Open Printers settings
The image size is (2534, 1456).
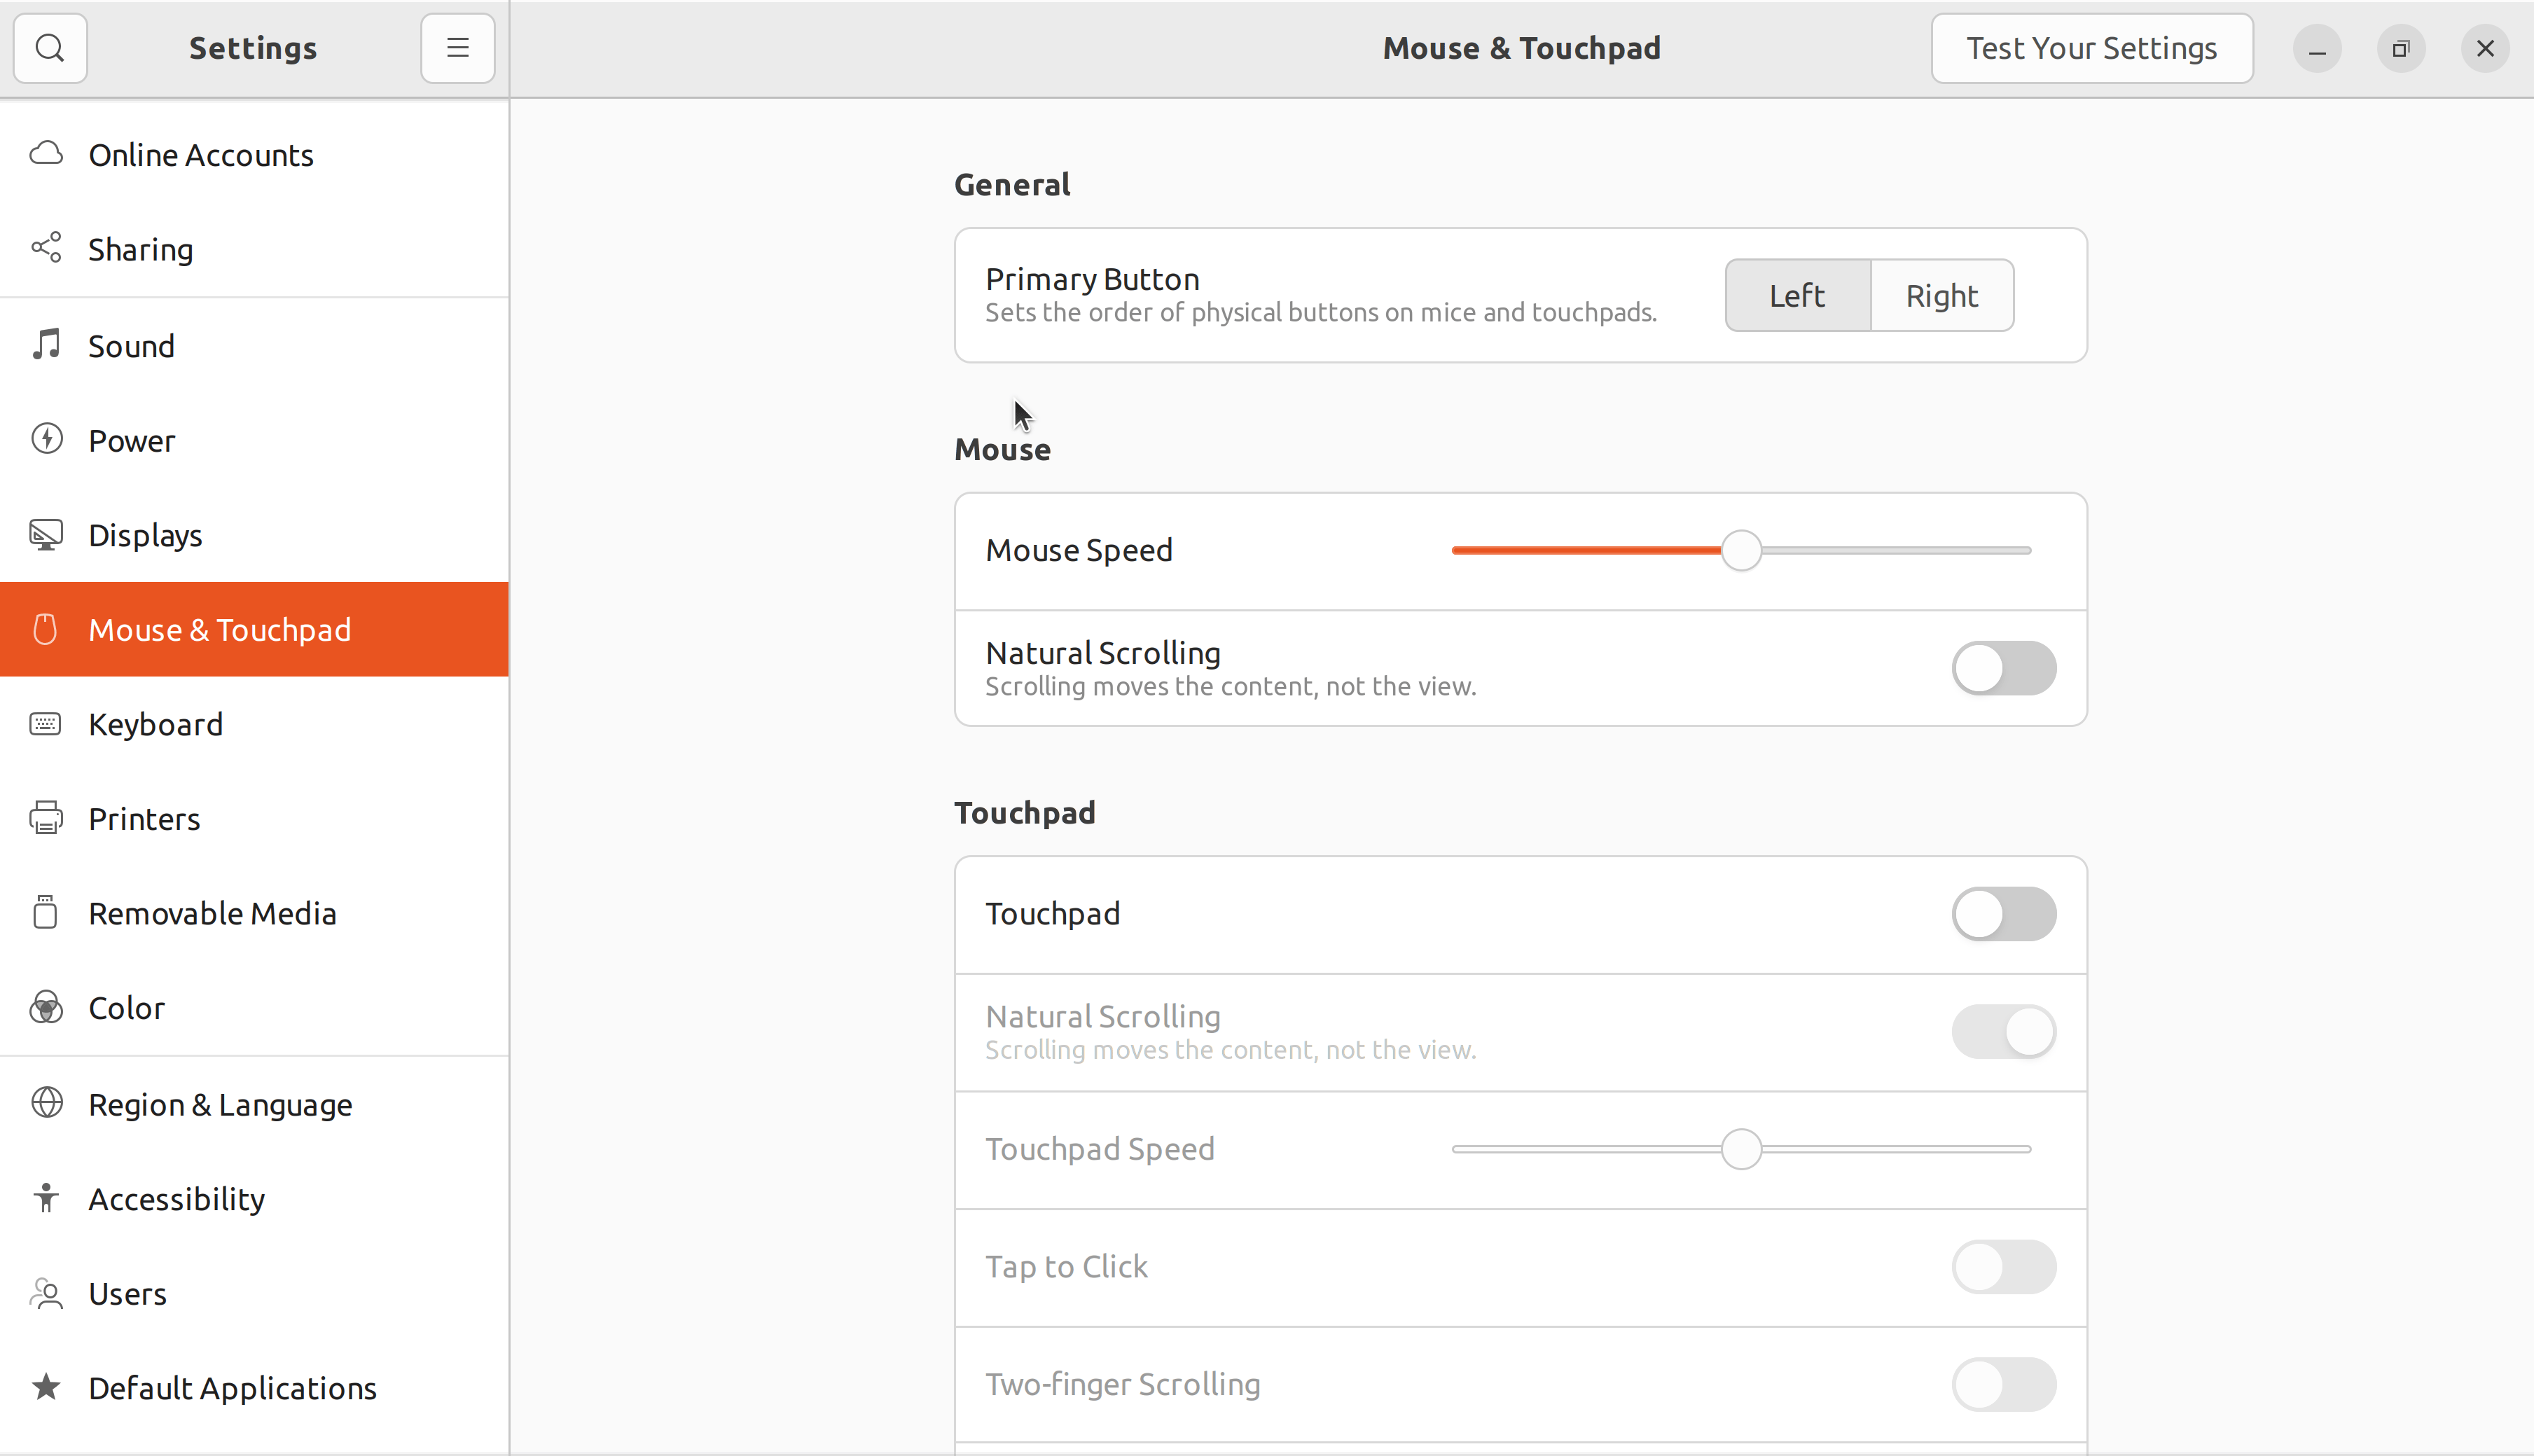[144, 818]
